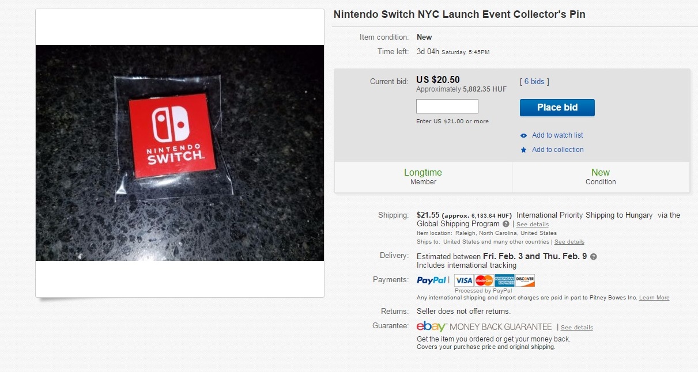Click the PayPal logo in Payments

(432, 280)
